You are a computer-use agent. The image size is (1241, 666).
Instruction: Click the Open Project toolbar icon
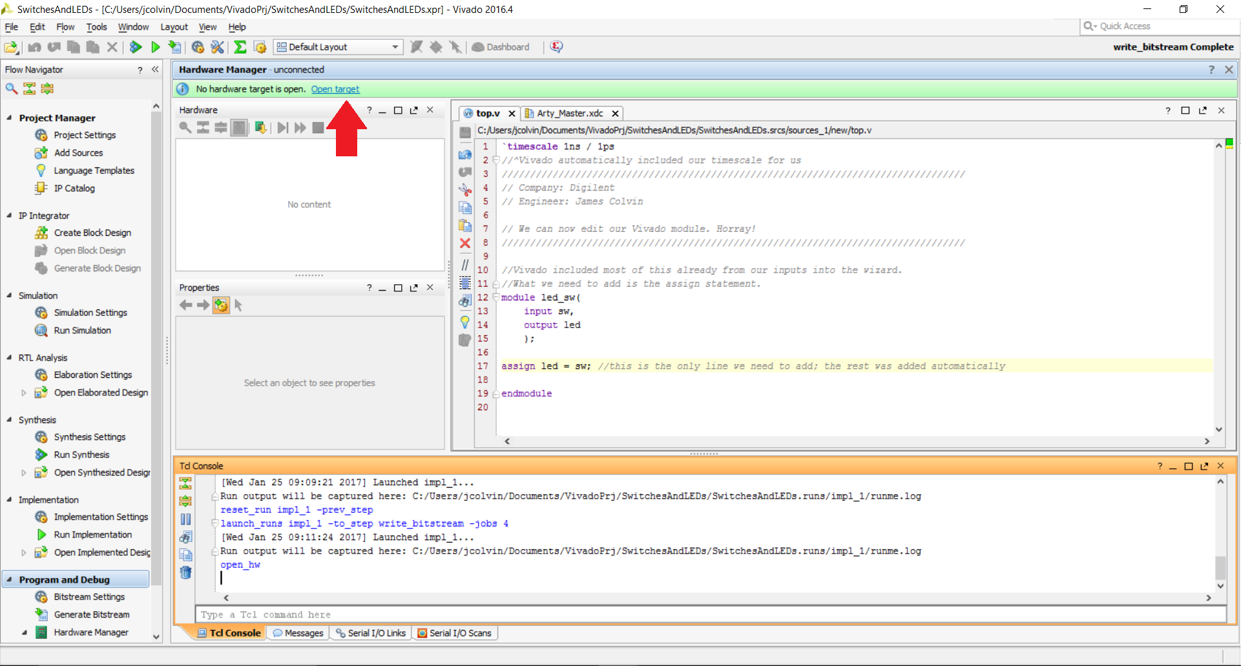tap(11, 47)
